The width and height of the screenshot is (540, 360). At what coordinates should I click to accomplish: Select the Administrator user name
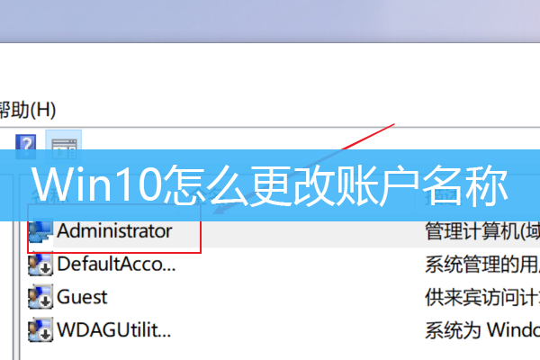point(114,230)
